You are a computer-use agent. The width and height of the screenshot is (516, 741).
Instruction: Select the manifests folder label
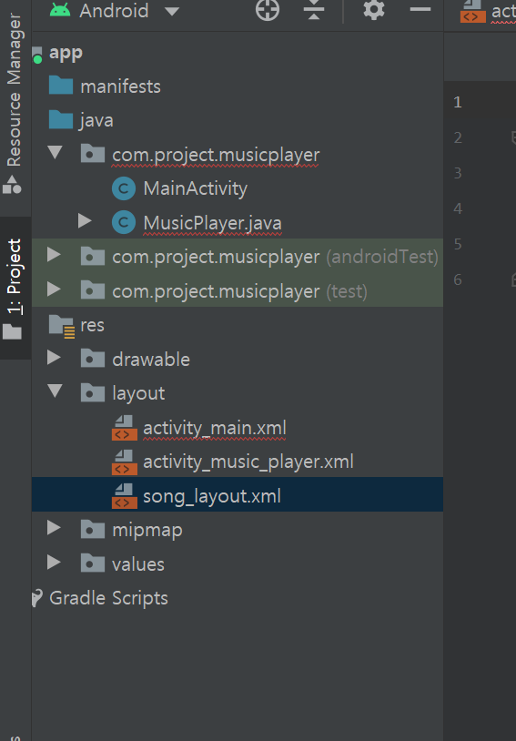pos(120,86)
